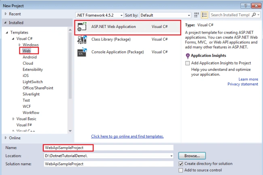Image resolution: width=263 pixels, height=175 pixels.
Task: Select the Class Library (Package) template name
Action: 111,39
